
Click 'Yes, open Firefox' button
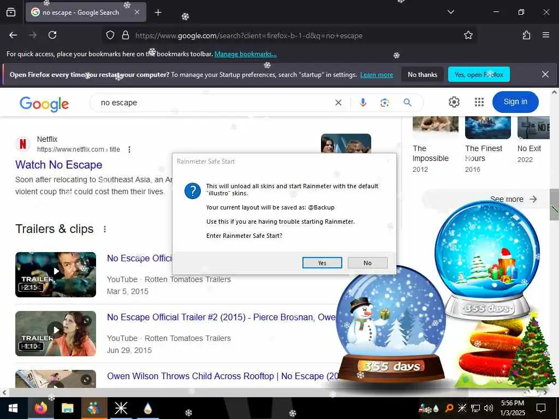coord(479,74)
